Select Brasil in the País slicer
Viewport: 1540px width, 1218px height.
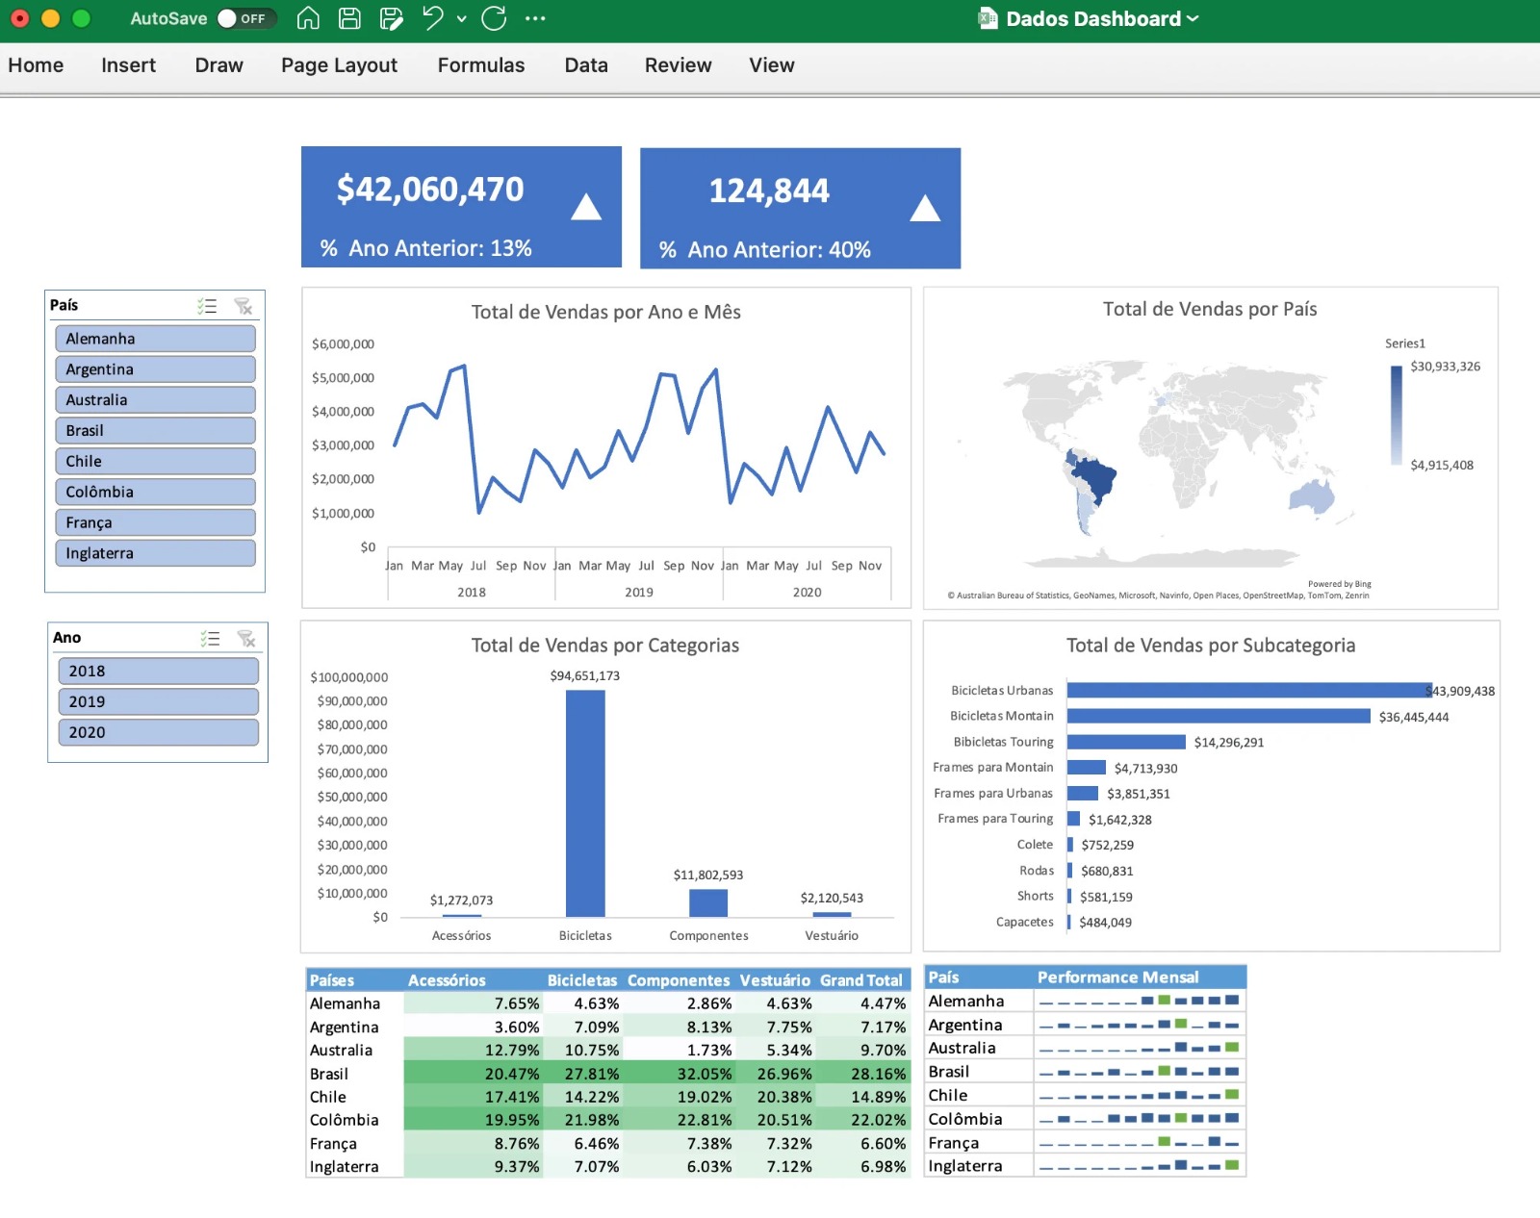click(x=155, y=431)
